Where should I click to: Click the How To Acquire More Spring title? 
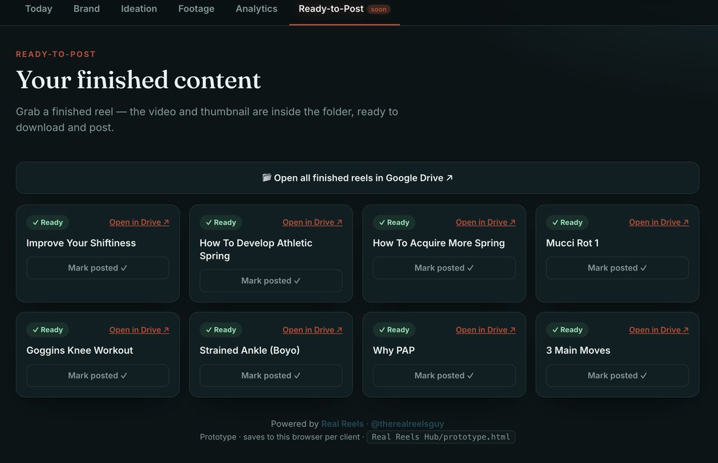click(439, 243)
